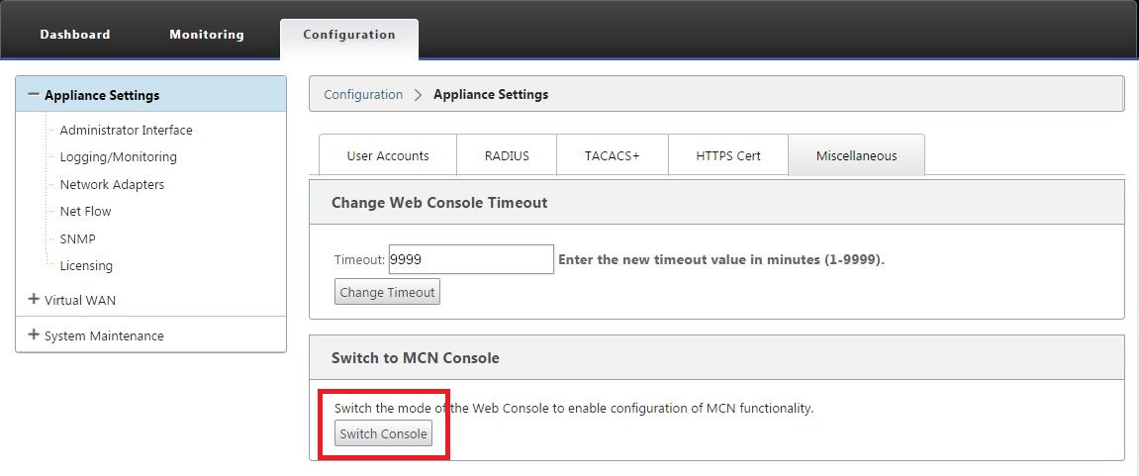
Task: Switch to the TACACS+ tab
Action: (x=613, y=155)
